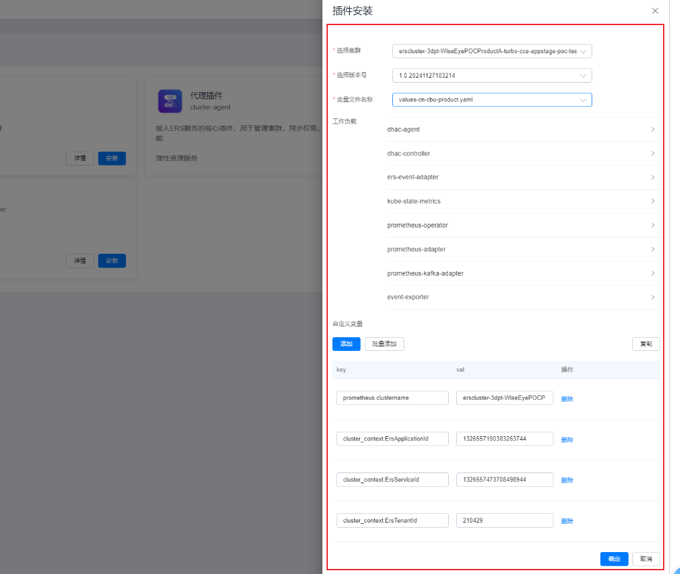Click the 复制 copy button
680x574 pixels.
click(x=646, y=344)
